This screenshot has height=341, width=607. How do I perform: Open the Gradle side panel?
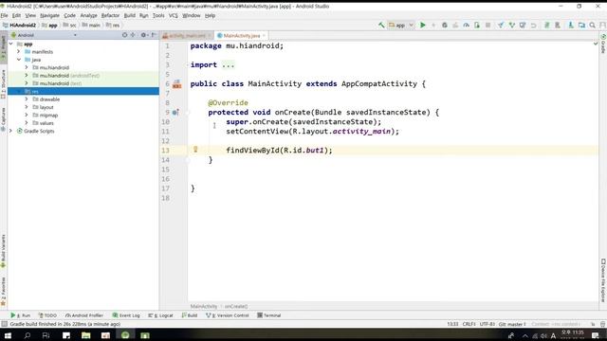pyautogui.click(x=603, y=44)
